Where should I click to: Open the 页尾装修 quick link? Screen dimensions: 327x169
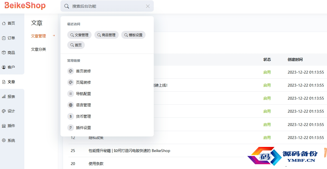tap(83, 82)
